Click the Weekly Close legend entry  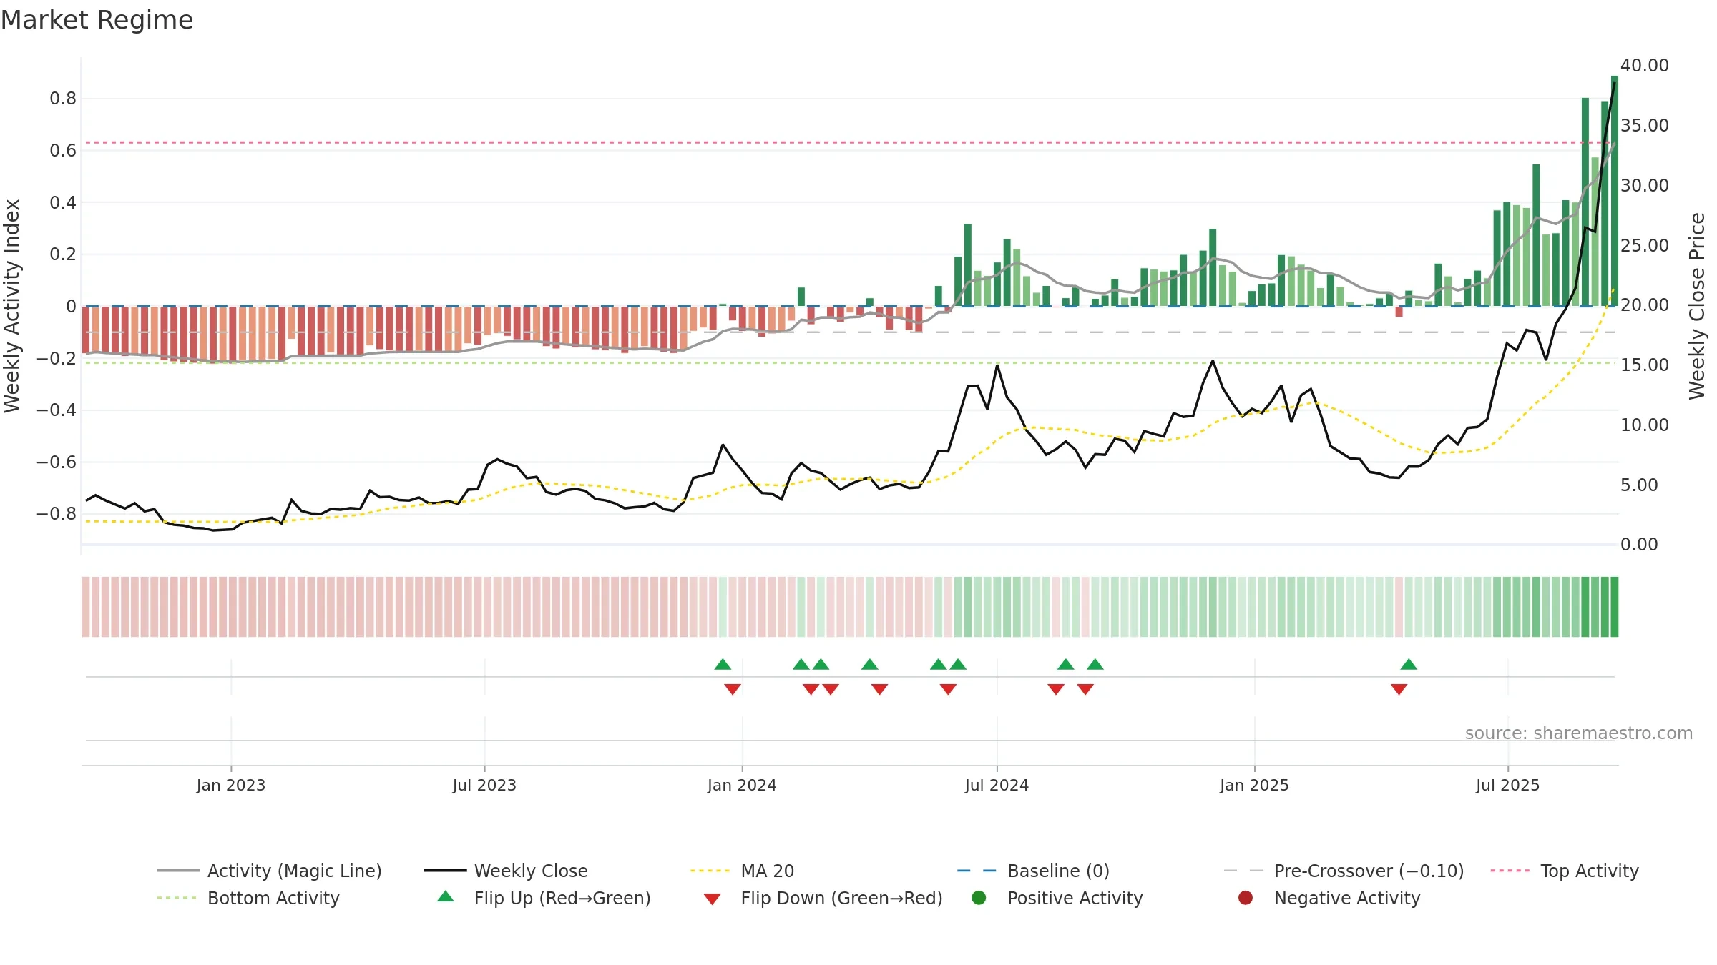506,871
